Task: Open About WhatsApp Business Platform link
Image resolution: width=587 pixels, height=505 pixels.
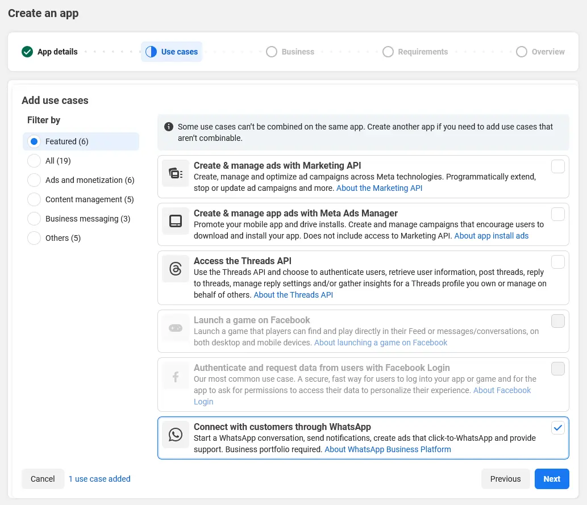Action: tap(388, 449)
